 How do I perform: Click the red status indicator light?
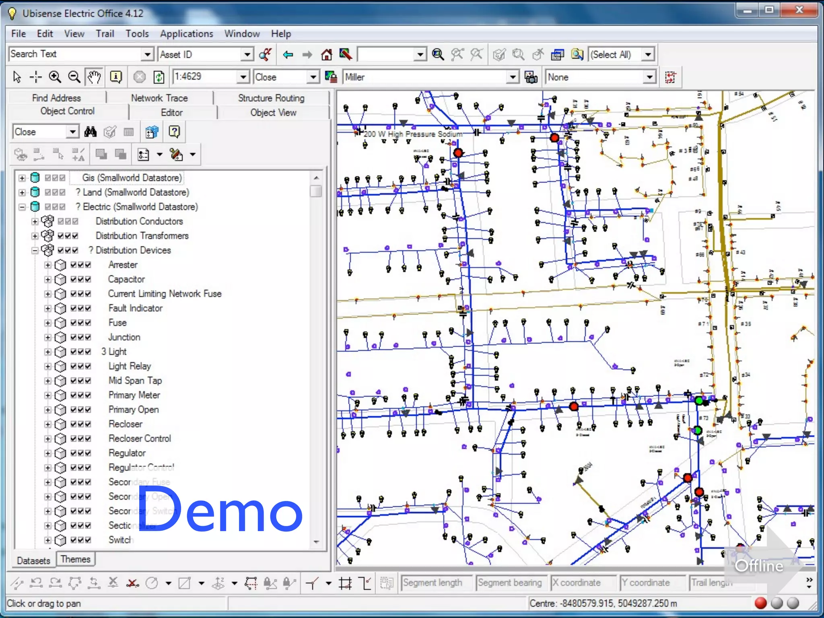tap(760, 603)
